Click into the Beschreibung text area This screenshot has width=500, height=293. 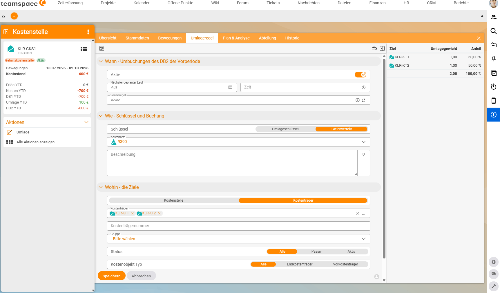[232, 163]
